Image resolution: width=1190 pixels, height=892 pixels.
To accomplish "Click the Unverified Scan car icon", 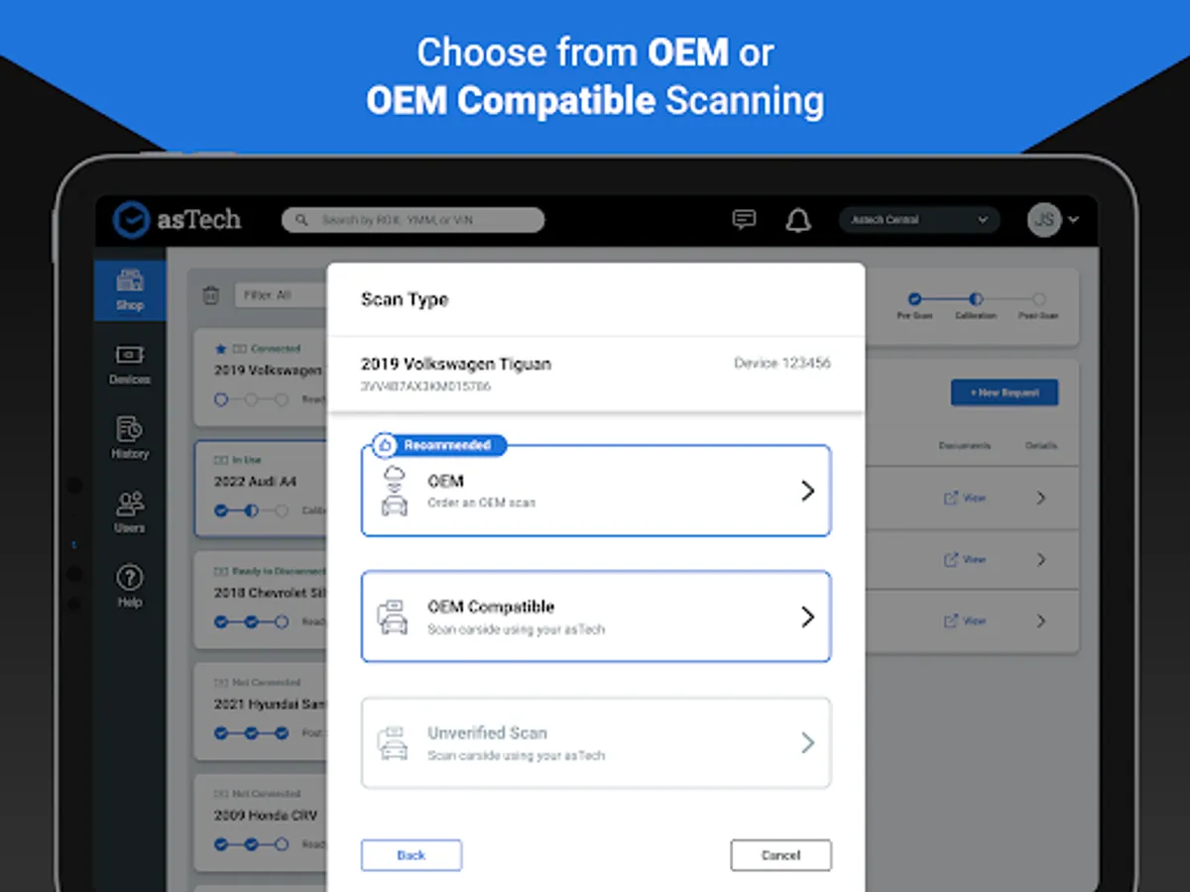I will coord(394,743).
